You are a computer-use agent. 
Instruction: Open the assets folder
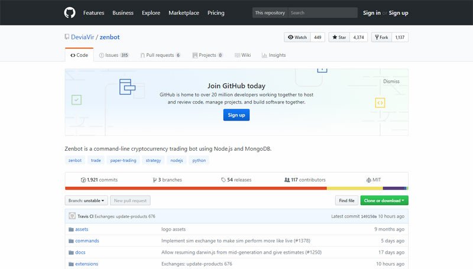pos(82,229)
